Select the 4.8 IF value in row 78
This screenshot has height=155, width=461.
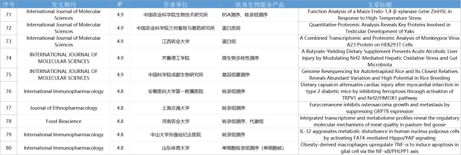[x=120, y=121]
